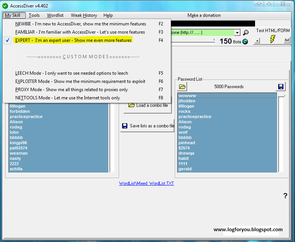Click the green URL input field

[202, 32]
